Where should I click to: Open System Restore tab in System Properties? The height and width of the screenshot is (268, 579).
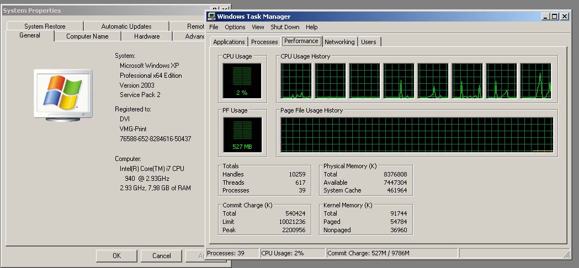[45, 26]
